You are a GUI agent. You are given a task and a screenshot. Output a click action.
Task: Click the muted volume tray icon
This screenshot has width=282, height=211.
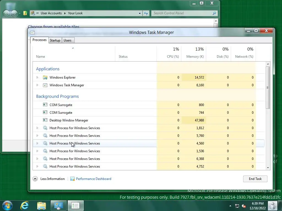[x=244, y=206]
